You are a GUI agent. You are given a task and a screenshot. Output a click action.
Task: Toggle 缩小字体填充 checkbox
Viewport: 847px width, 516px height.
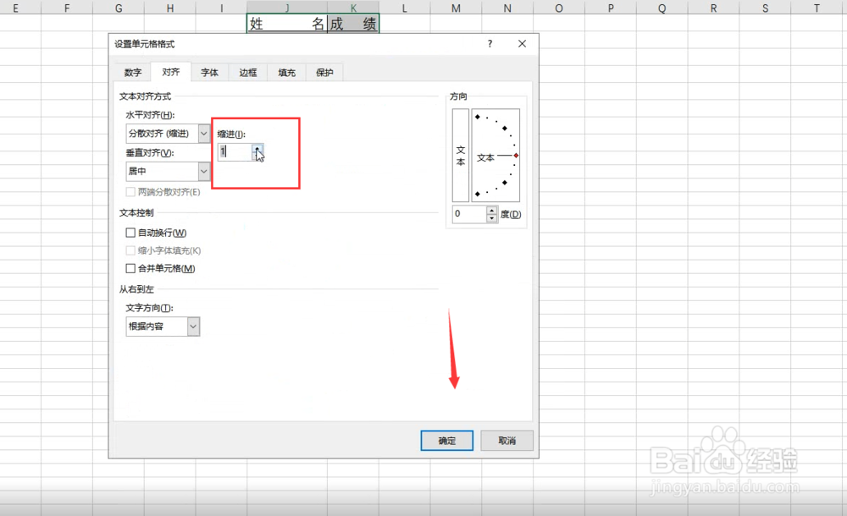coord(130,250)
